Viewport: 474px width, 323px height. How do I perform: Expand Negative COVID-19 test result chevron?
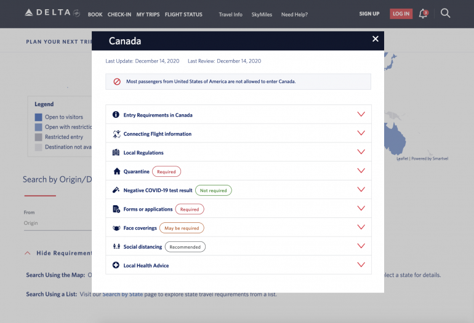click(361, 190)
